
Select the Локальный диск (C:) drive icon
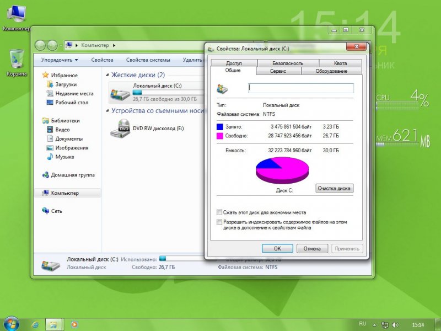point(120,94)
